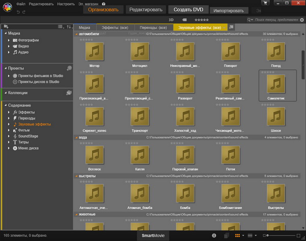Select the thumbnail grid view icon
Viewport: 306px width, 241px height.
(238, 235)
